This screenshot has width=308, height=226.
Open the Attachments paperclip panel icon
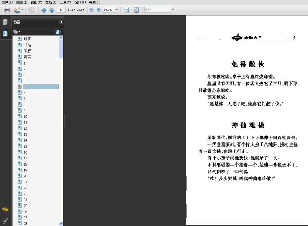5,221
